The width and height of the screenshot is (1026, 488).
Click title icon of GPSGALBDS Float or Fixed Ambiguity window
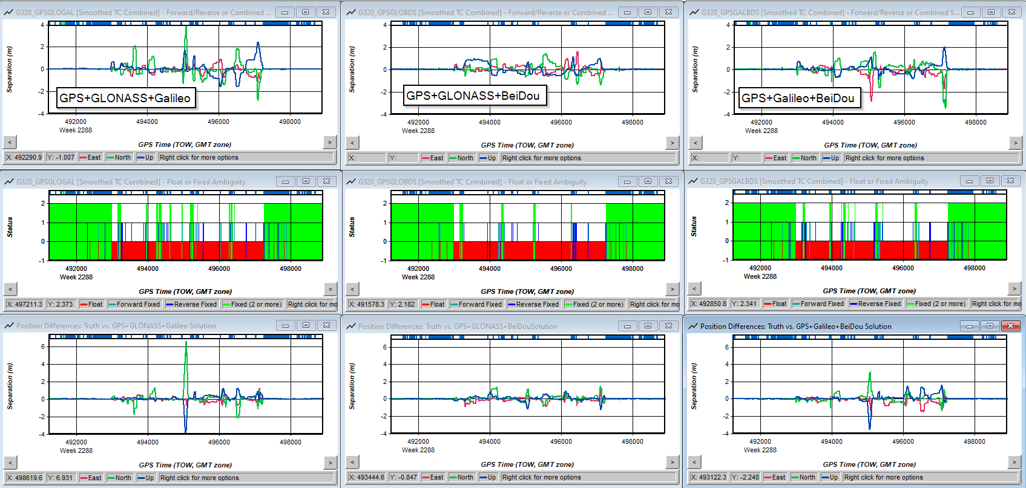point(693,181)
